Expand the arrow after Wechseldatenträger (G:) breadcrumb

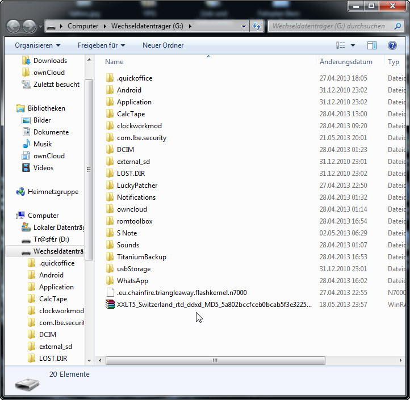(190, 27)
